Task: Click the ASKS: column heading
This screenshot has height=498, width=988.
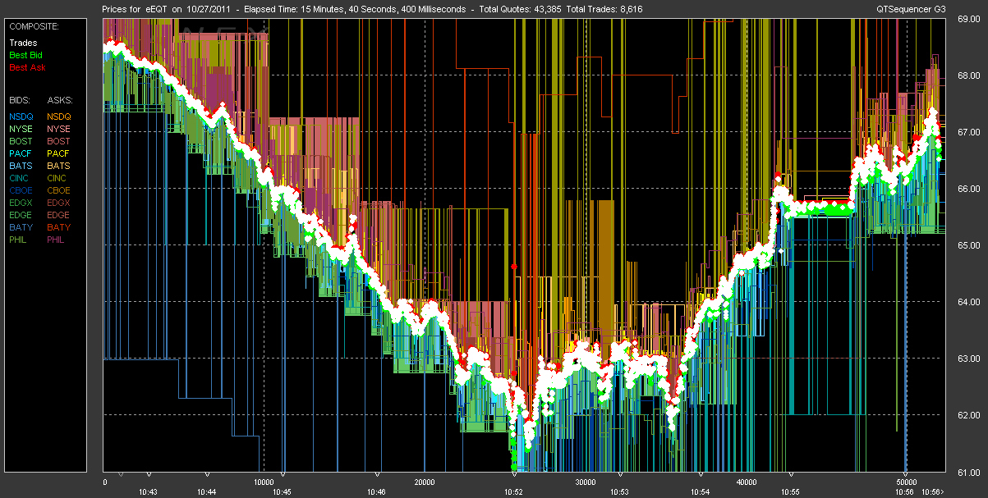Action: click(x=59, y=100)
